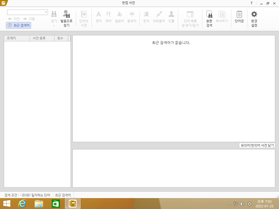
Task: Click the 최근 검색어 status bar label
Action: [x=63, y=195]
